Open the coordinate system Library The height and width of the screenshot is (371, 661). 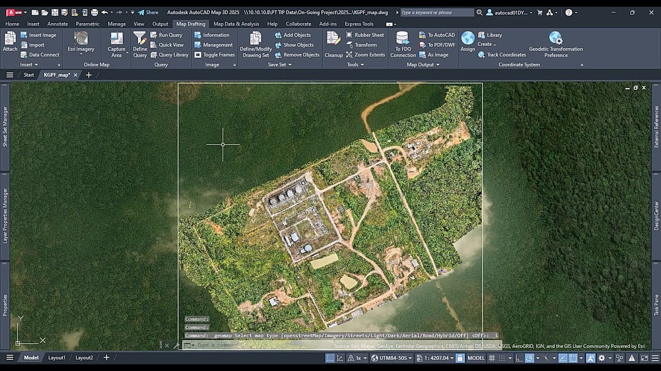point(490,35)
